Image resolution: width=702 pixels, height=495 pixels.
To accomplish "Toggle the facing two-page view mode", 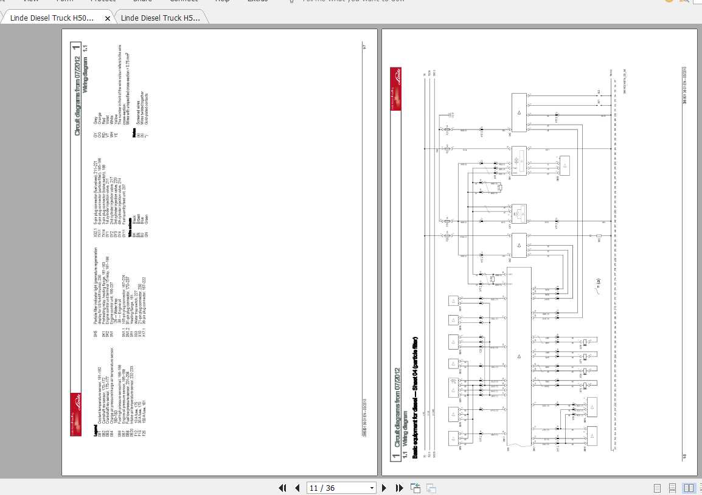I will (689, 488).
